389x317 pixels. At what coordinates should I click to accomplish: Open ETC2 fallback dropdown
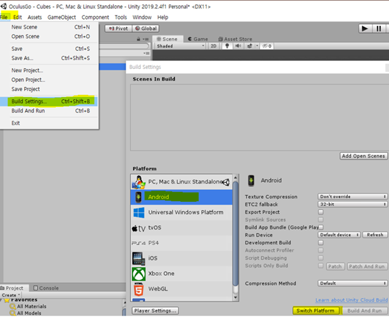[352, 204]
